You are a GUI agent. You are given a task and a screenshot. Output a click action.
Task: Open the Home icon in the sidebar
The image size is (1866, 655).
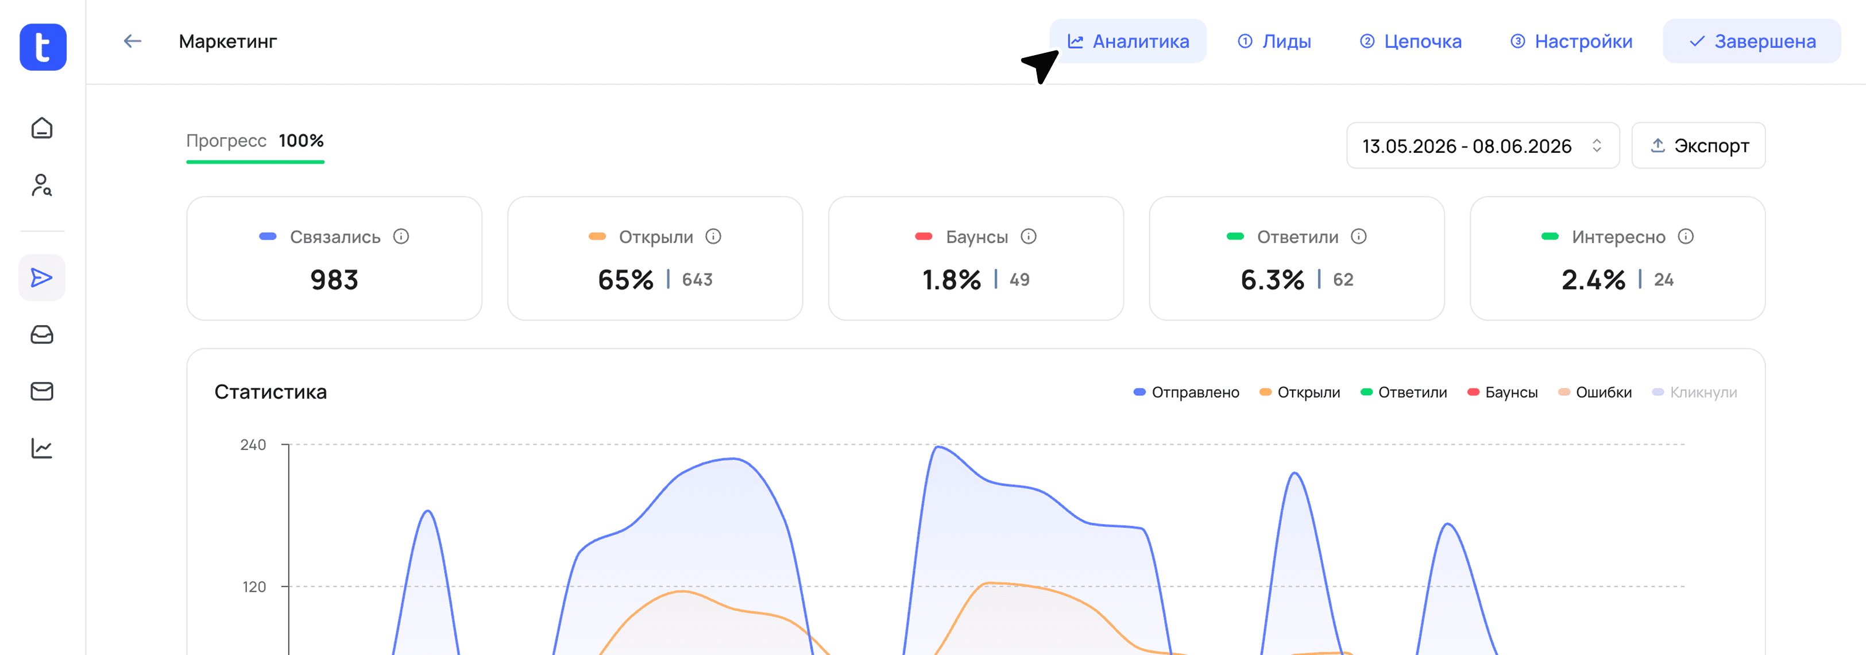point(42,128)
